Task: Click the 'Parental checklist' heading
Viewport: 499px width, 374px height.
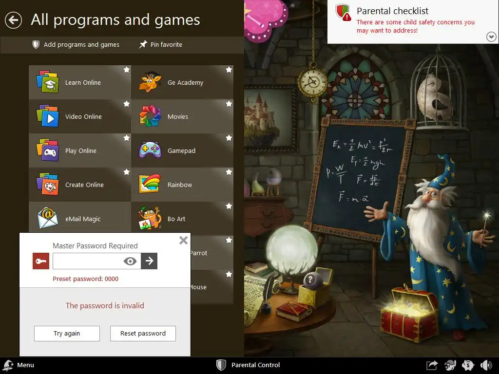Action: [x=392, y=11]
